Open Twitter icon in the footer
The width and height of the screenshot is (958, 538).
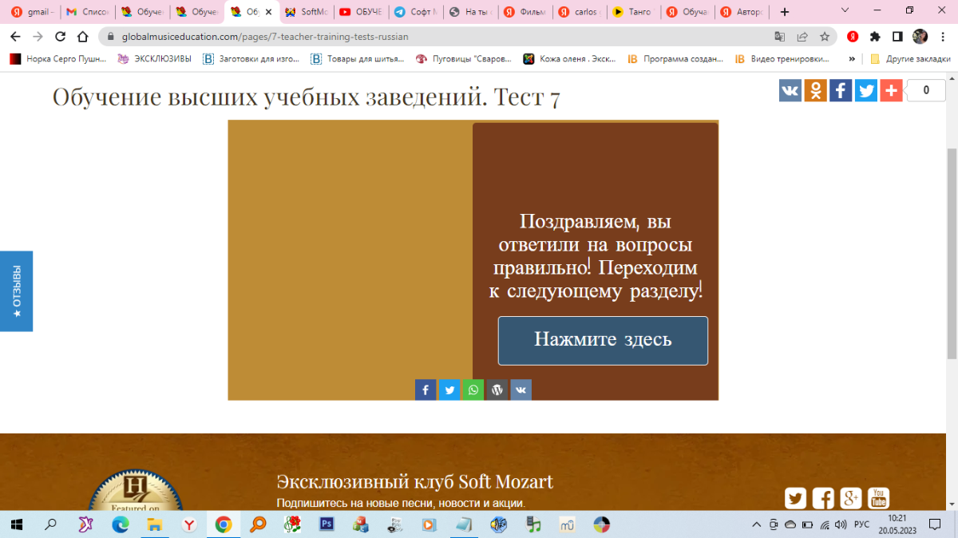[x=795, y=498]
